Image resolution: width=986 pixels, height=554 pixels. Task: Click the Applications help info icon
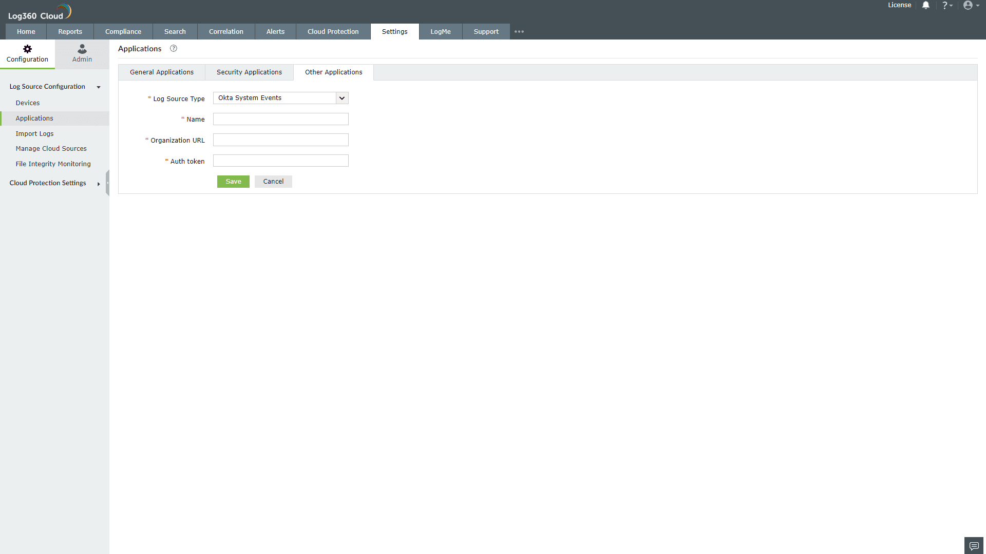[x=174, y=49]
